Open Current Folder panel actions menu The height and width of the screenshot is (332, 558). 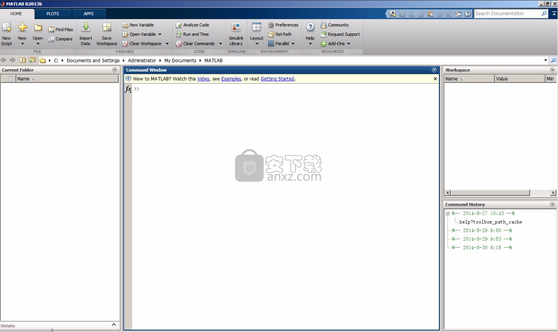[115, 70]
